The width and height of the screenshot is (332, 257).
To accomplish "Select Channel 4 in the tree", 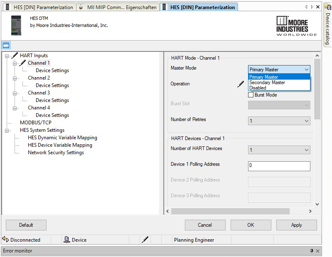I will pos(39,108).
